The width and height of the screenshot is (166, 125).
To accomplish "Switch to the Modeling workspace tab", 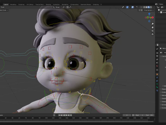I will coord(13,5).
